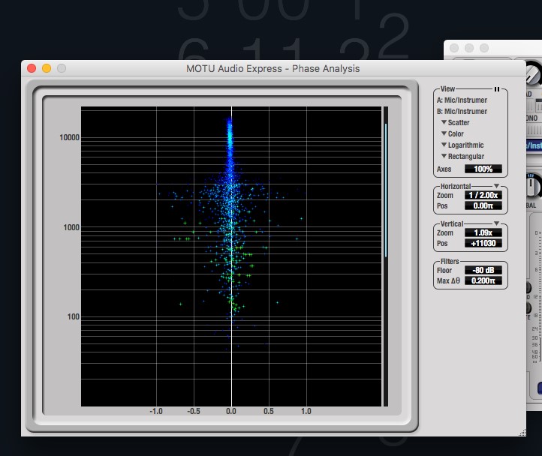Viewport: 542px width, 456px height.
Task: Click the Horizontal Zoom 1 / 2.00x field
Action: point(483,195)
